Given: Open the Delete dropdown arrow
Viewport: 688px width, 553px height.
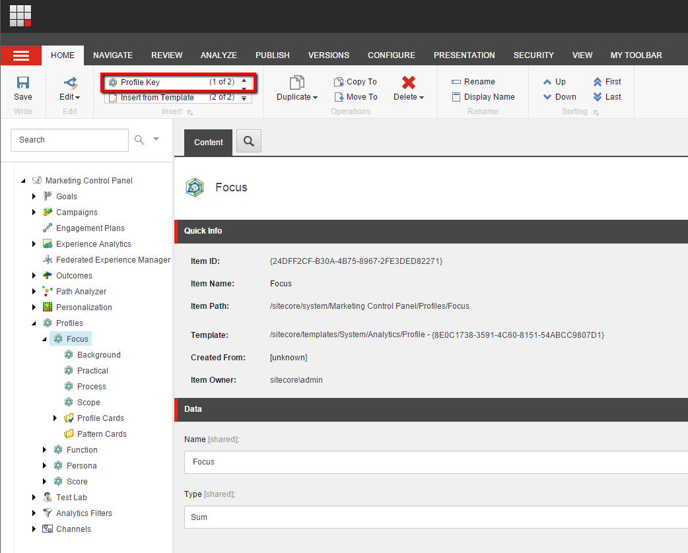Looking at the screenshot, I should (422, 98).
